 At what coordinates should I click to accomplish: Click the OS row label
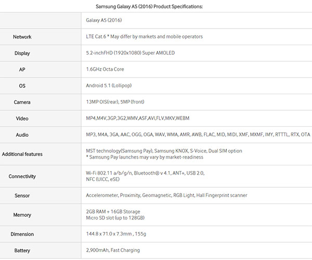pyautogui.click(x=22, y=86)
